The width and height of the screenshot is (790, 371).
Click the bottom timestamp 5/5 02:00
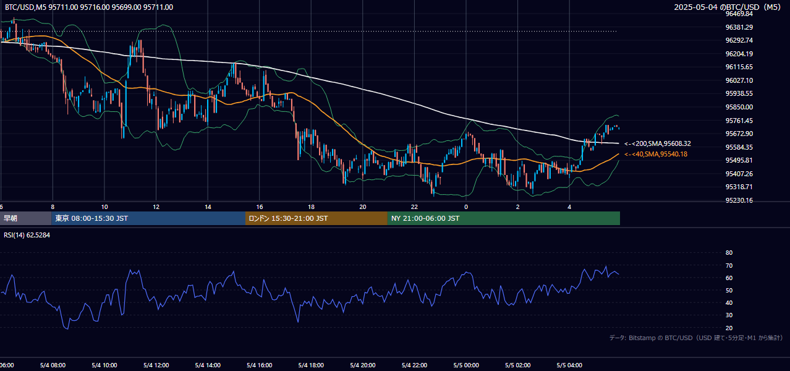point(518,365)
